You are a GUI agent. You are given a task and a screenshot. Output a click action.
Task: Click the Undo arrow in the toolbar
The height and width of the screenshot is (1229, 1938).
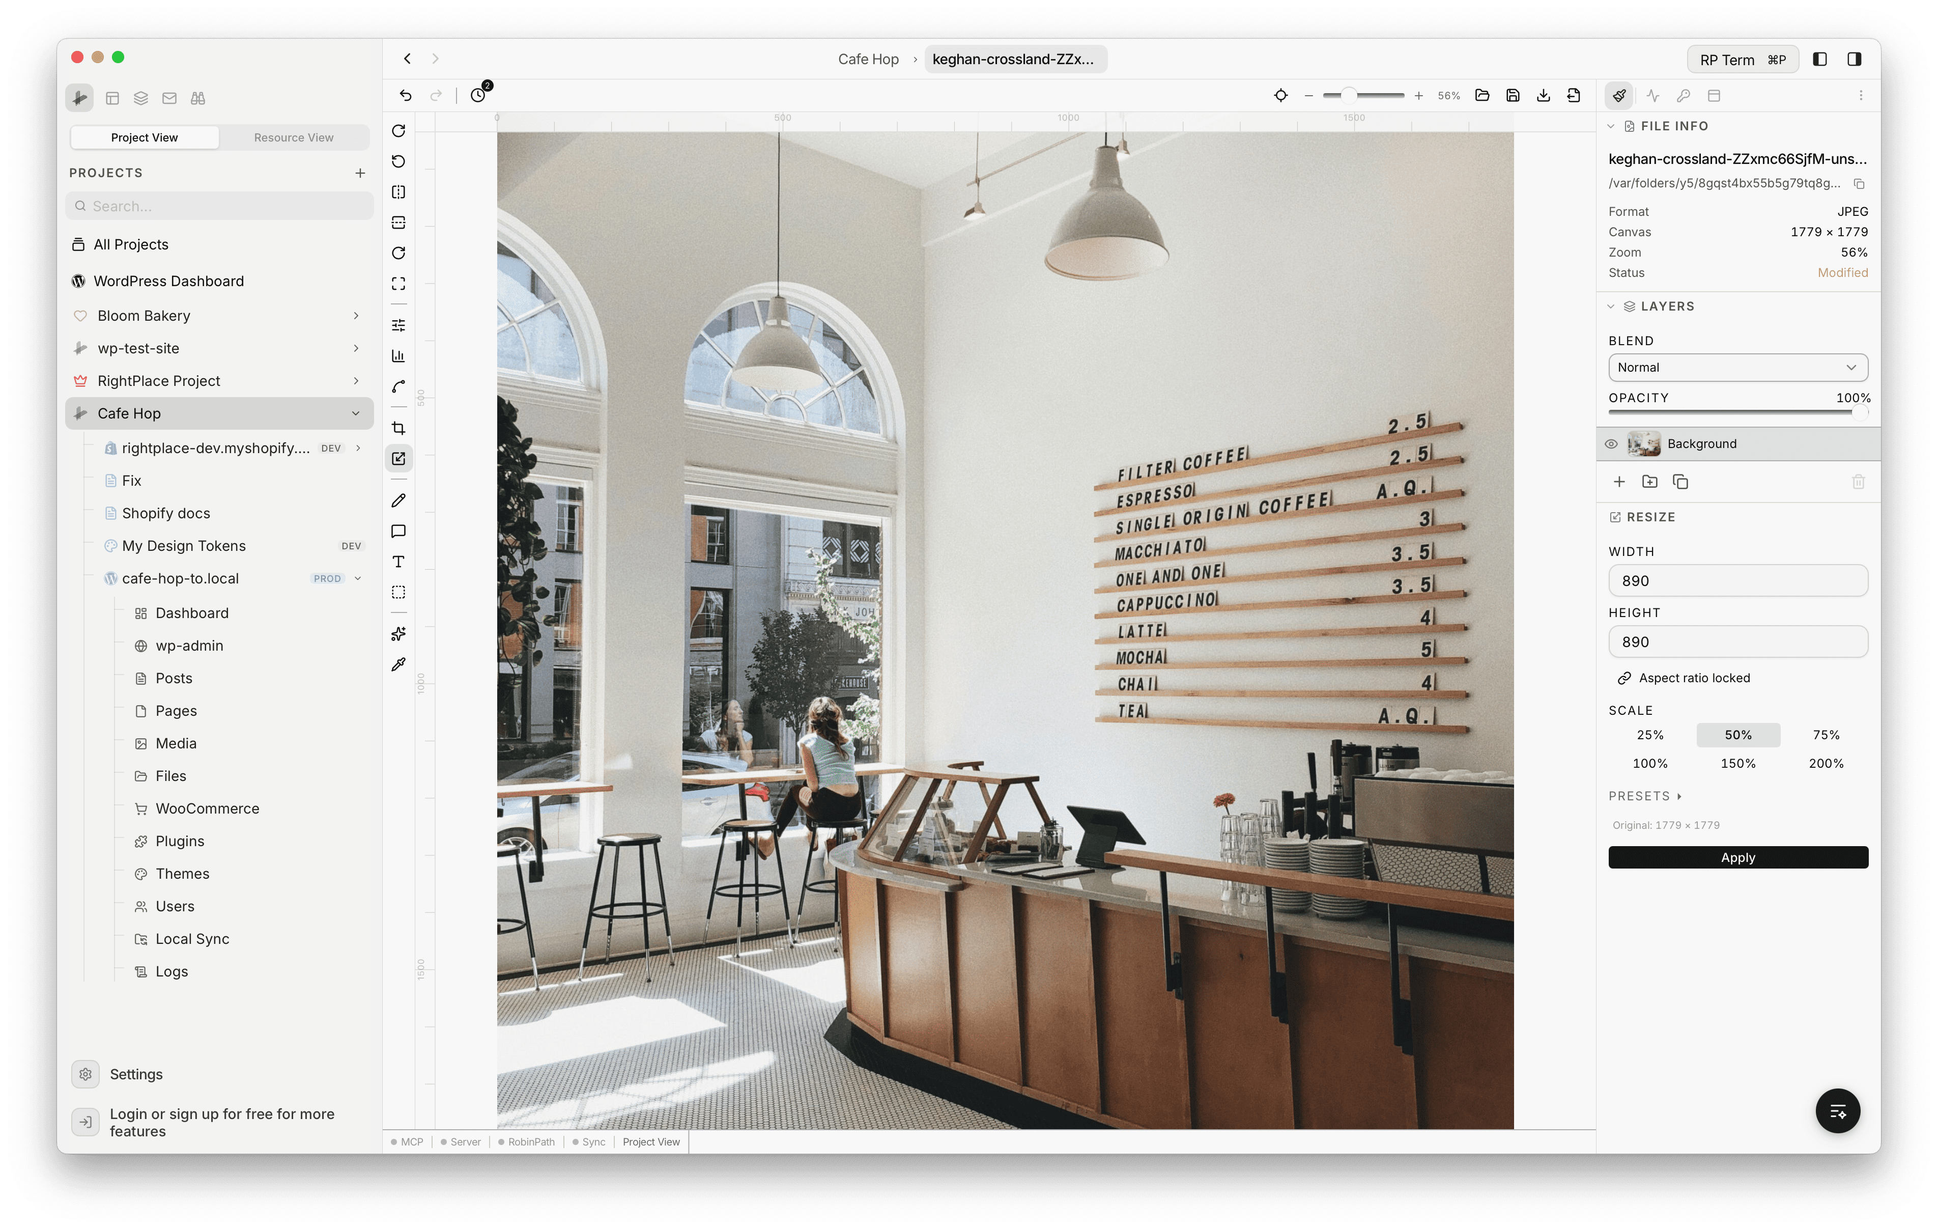click(x=406, y=95)
